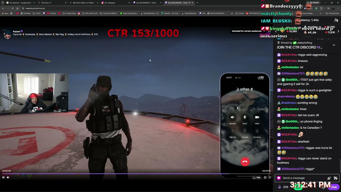Click username ROZAY24z on the gaslighter message

pos(289,90)
